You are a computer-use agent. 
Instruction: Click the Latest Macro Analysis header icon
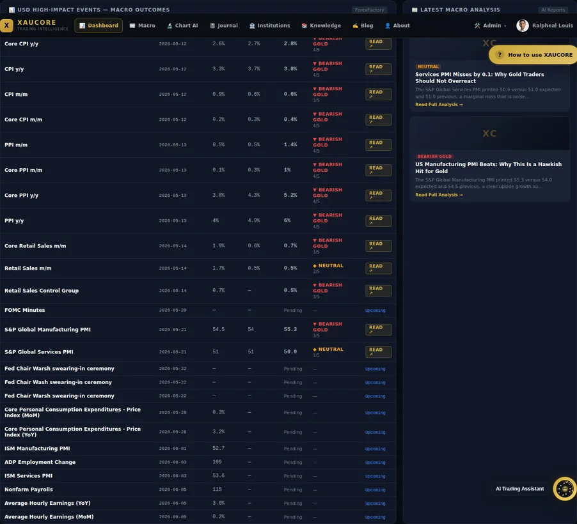coord(415,10)
